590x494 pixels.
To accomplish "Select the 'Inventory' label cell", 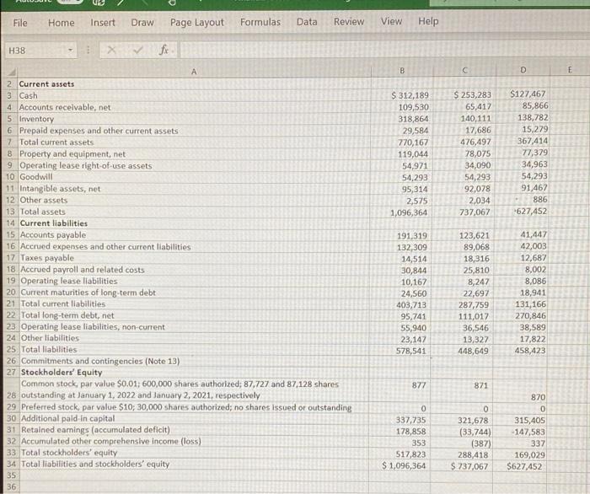I will pos(194,119).
